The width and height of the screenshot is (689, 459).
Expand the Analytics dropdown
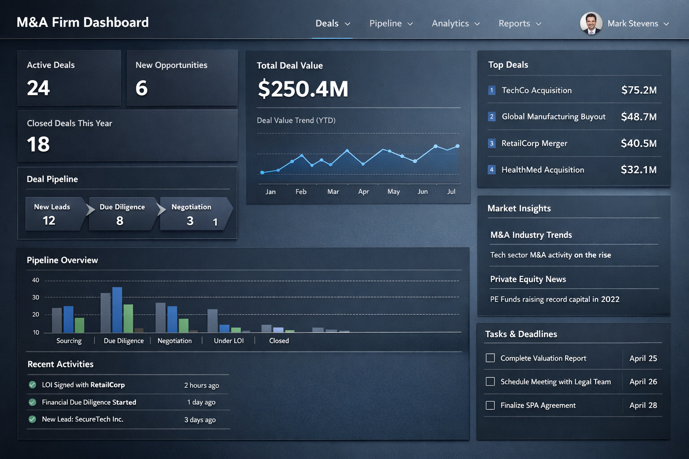coord(456,23)
